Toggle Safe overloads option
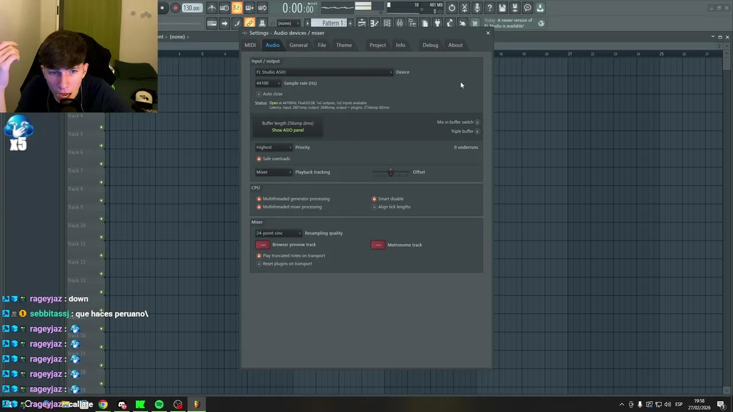The width and height of the screenshot is (733, 412). click(273, 159)
